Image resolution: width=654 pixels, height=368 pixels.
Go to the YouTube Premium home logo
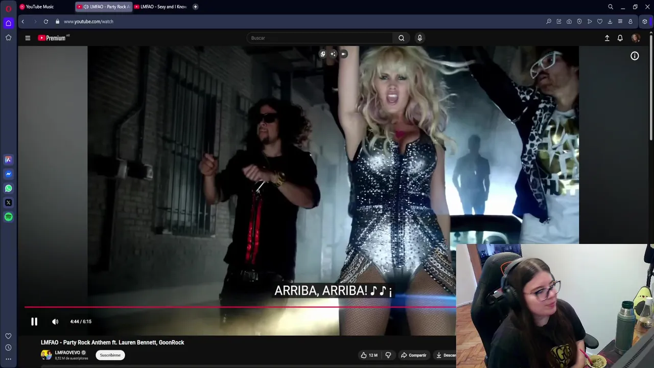coord(54,38)
